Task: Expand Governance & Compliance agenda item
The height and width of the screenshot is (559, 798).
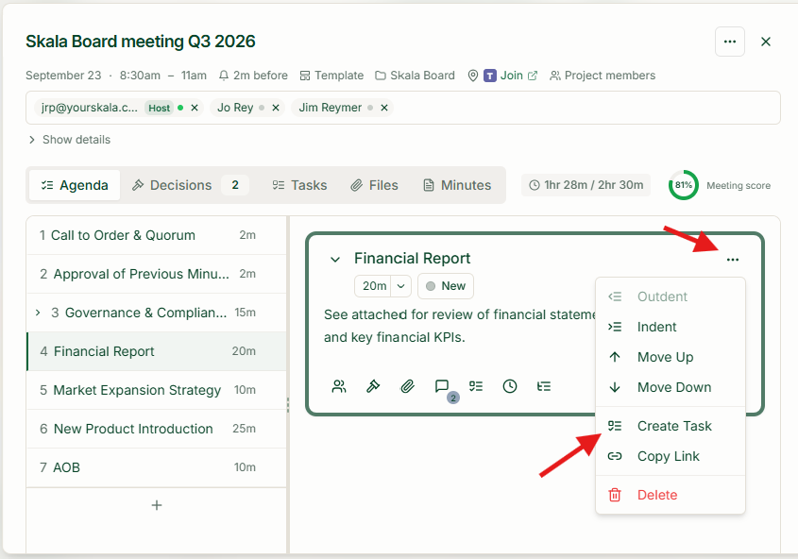Action: 38,313
